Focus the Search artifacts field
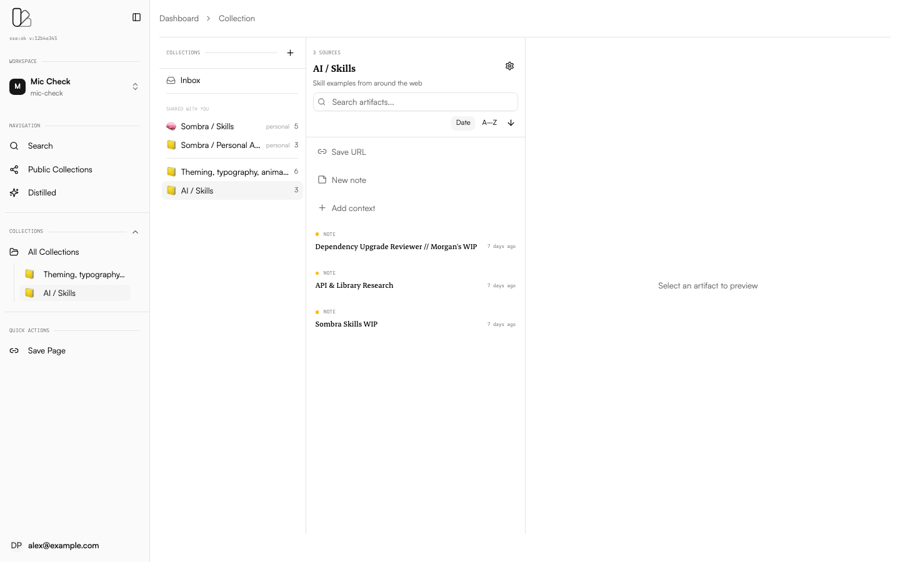 [416, 102]
